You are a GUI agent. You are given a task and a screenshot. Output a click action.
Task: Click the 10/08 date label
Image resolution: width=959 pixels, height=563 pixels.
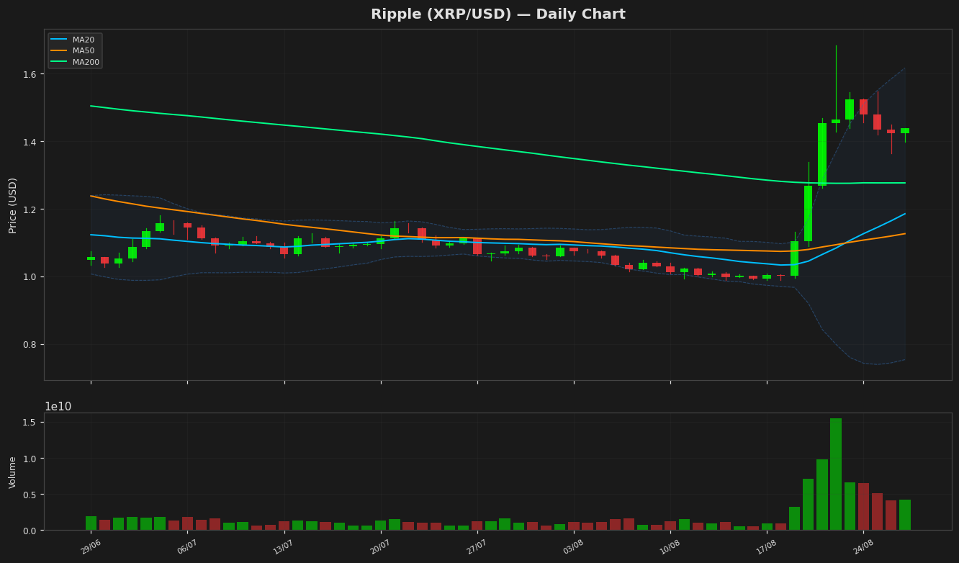tap(670, 548)
